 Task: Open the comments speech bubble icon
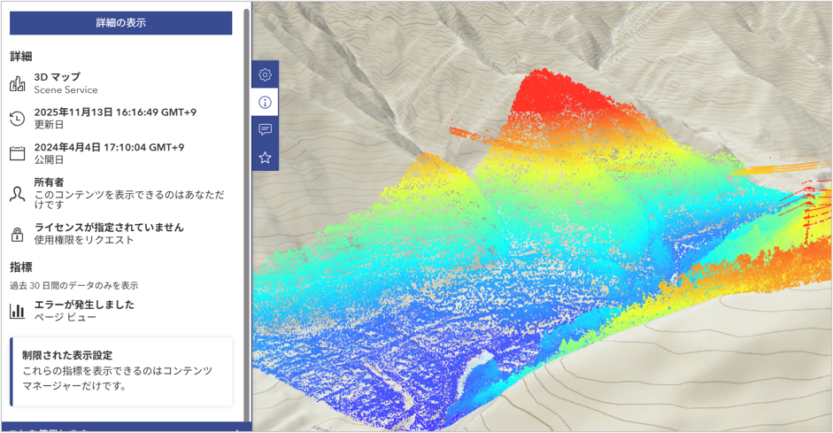[265, 129]
